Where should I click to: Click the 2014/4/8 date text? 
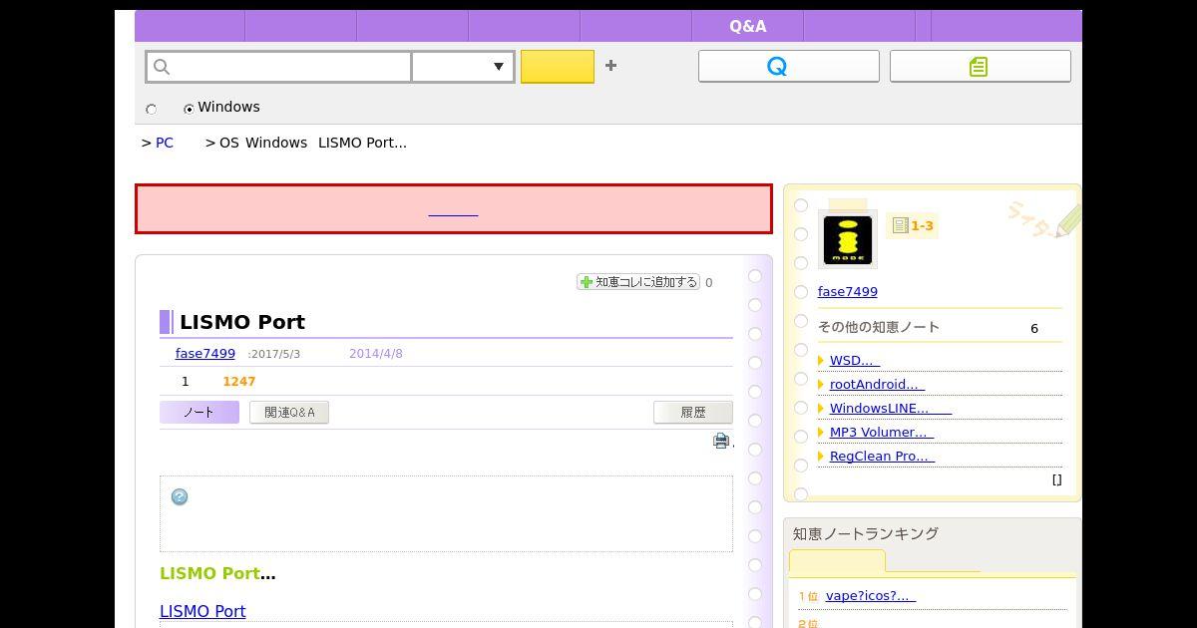[376, 353]
